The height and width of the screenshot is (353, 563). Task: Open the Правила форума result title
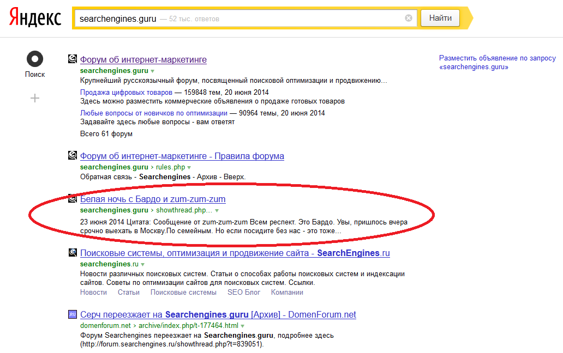tap(182, 156)
